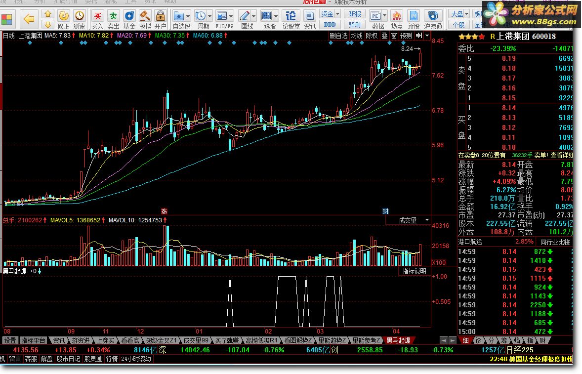
Task: Click the 开户 lock icon
Action: [161, 19]
